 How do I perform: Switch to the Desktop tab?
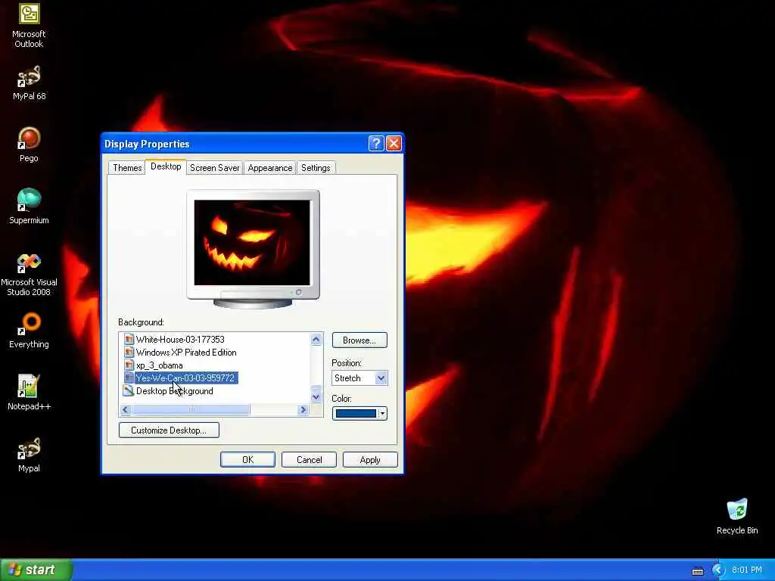click(x=166, y=166)
